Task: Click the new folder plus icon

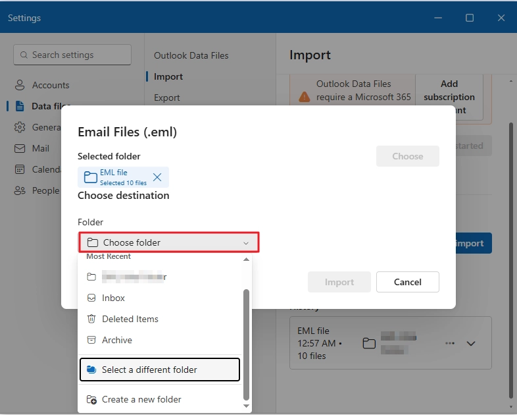Action: point(91,400)
